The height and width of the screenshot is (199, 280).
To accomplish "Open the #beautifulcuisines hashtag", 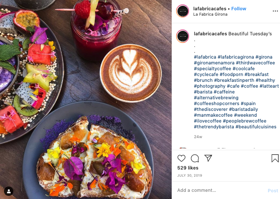I will pyautogui.click(x=256, y=127).
